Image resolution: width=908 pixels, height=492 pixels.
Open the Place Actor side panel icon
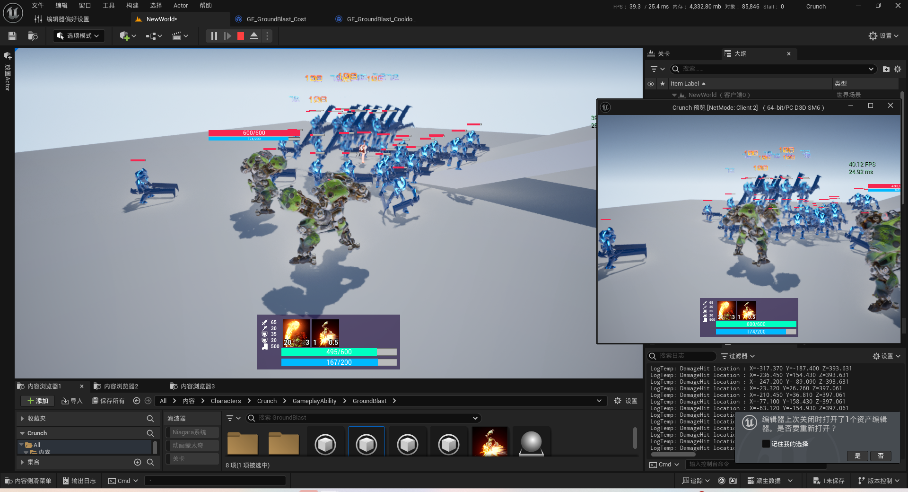pyautogui.click(x=8, y=56)
